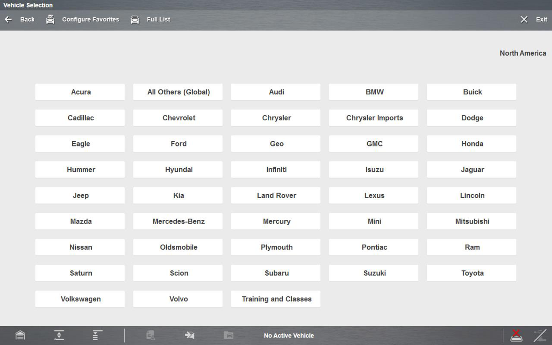Click the Back arrow icon
552x345 pixels.
click(x=8, y=19)
